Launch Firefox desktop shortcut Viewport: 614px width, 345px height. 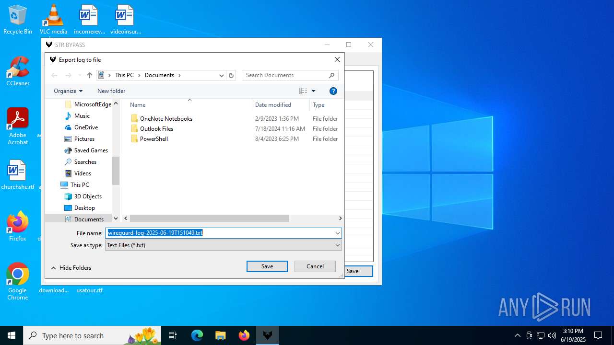click(18, 226)
